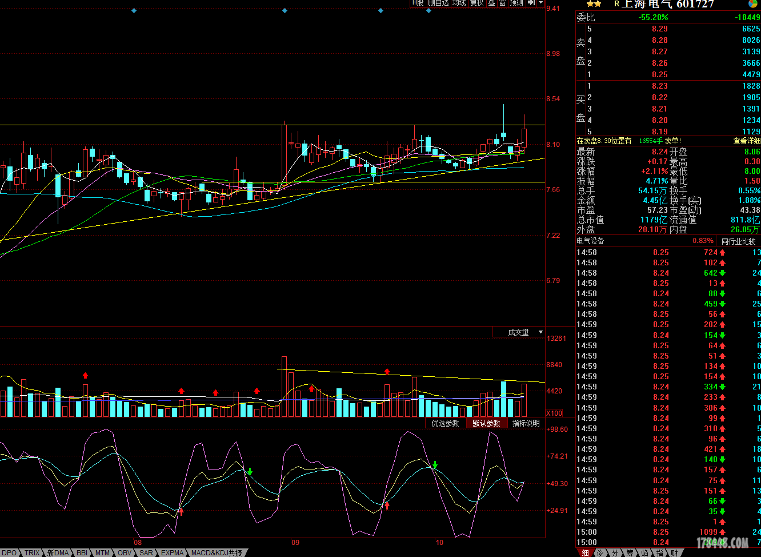Click the 14:58 trade row with volume 724
This screenshot has height=557, width=761.
pos(668,252)
